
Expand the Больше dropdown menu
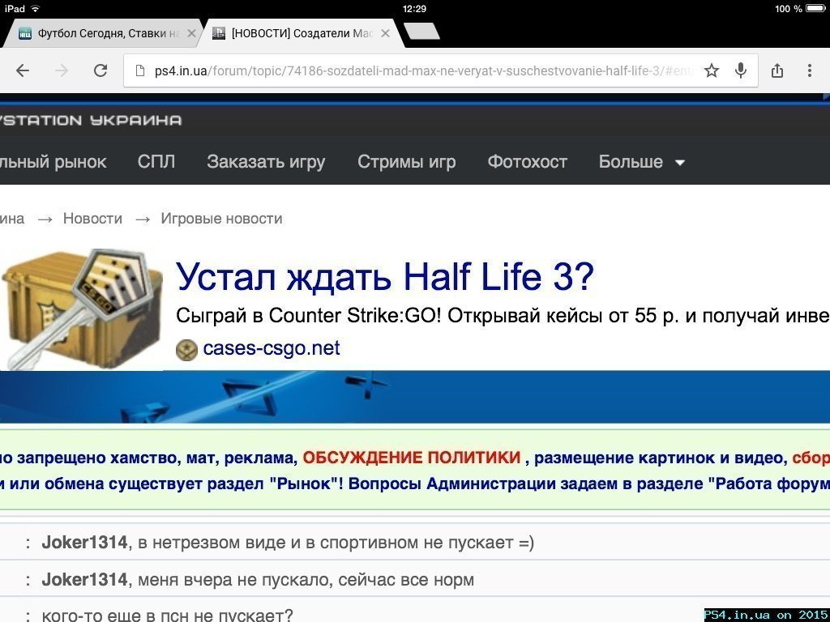(x=642, y=161)
